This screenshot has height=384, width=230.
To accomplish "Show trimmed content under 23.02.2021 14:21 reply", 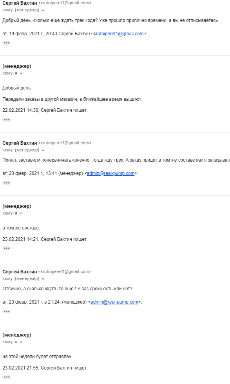I will pyautogui.click(x=7, y=248).
